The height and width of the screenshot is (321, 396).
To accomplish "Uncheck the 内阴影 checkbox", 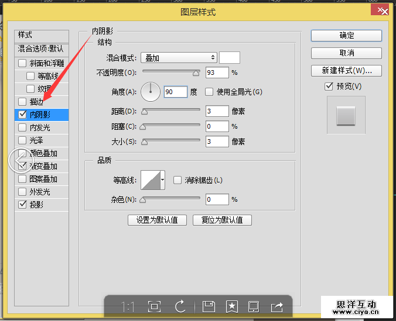I will (x=22, y=115).
